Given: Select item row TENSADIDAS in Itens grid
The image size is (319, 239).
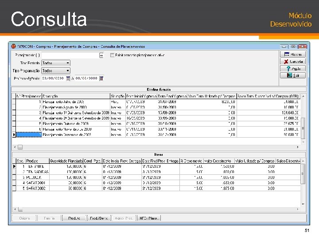Looking at the screenshot, I should pos(156,172).
